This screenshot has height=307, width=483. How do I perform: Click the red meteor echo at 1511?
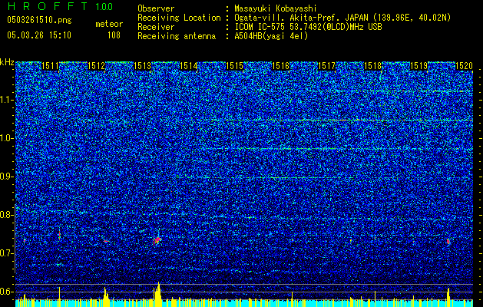(59, 236)
